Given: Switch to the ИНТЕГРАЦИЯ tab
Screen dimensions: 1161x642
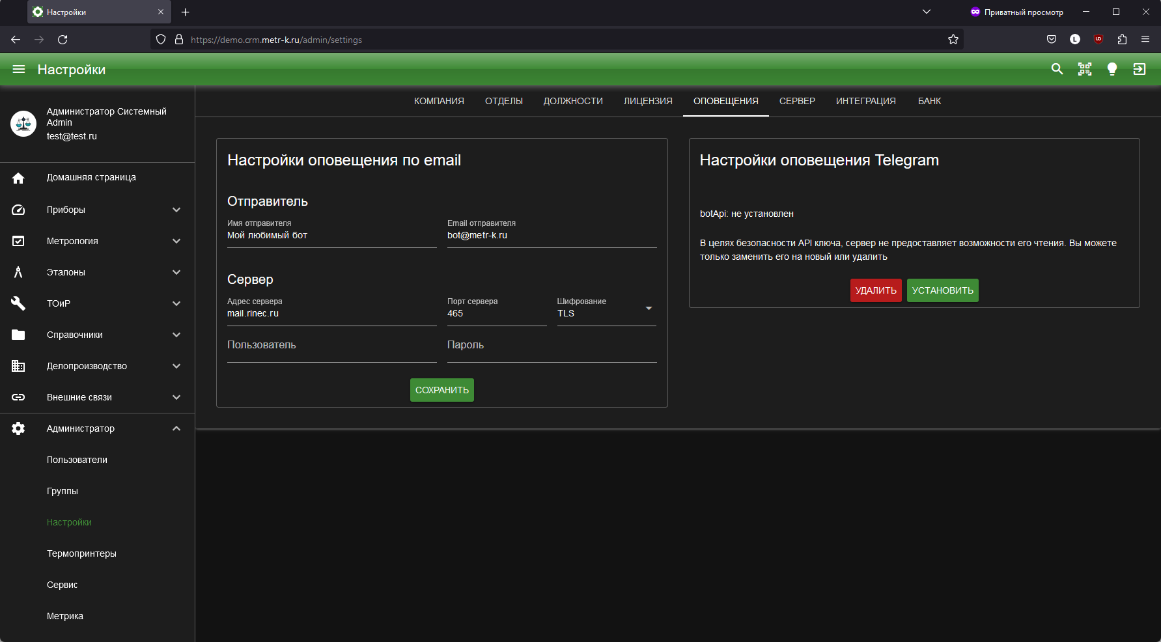Looking at the screenshot, I should point(866,101).
